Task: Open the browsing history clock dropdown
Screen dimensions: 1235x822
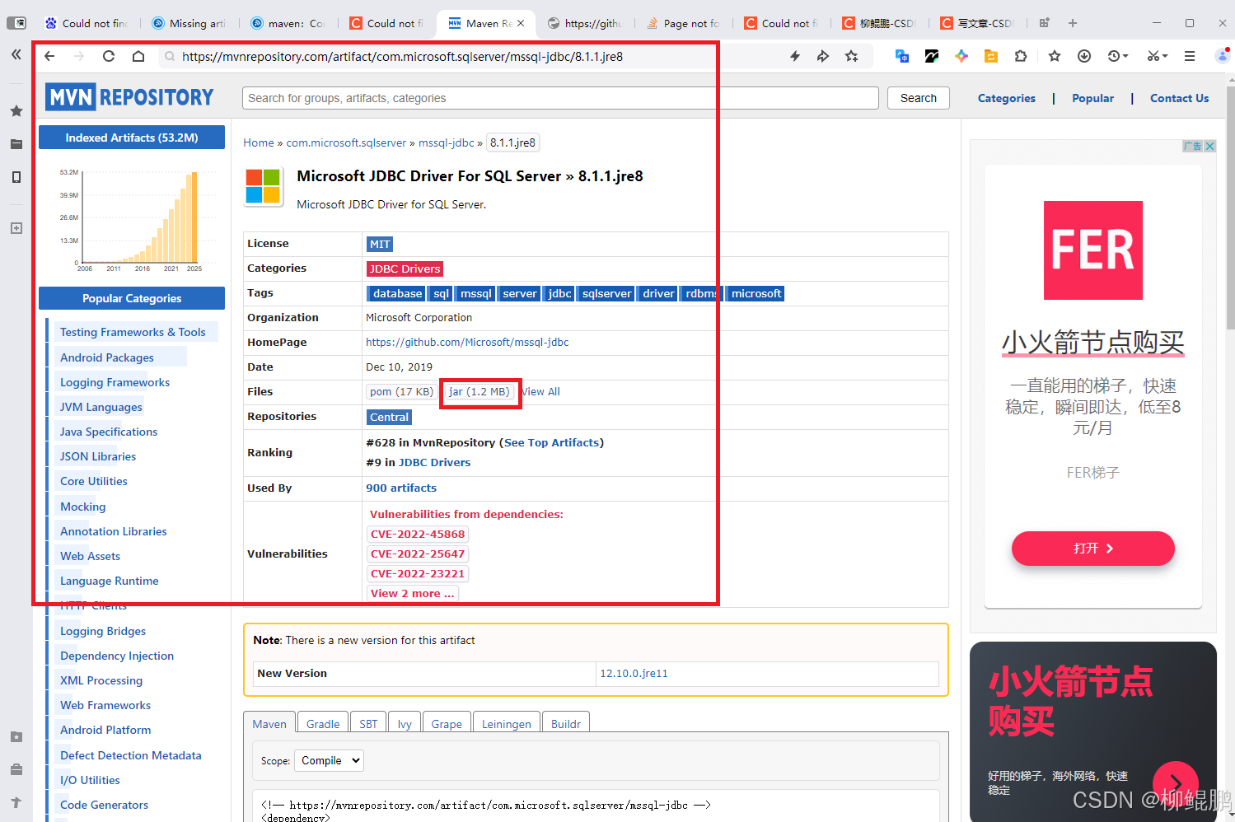Action: click(1118, 56)
